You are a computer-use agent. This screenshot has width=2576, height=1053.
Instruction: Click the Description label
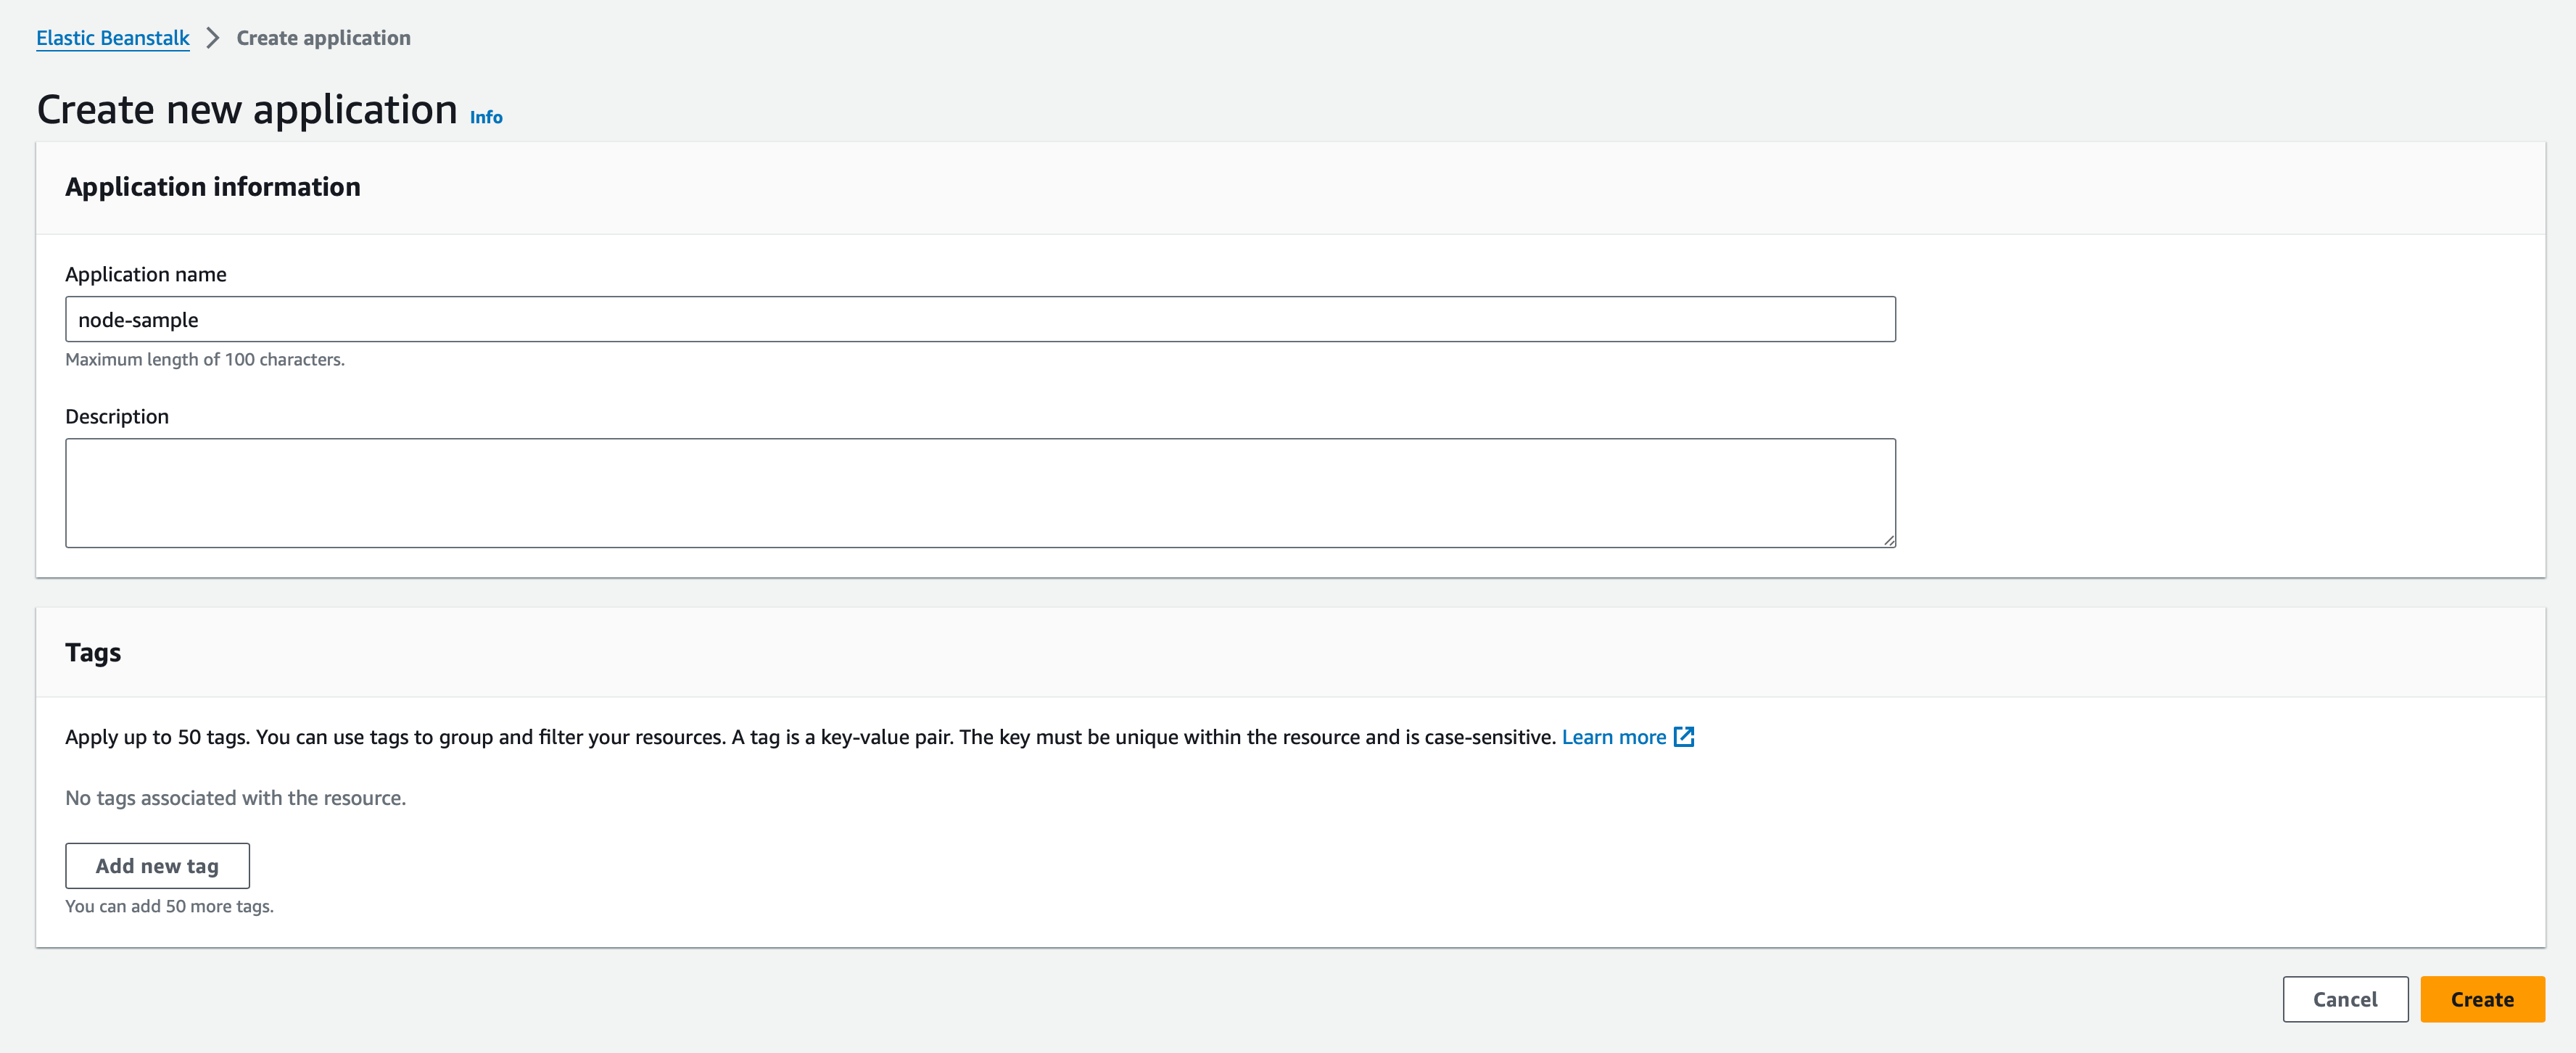[x=117, y=416]
